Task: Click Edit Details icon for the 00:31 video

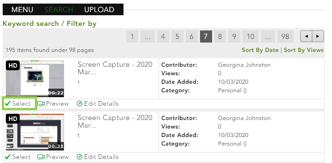Action: [x=79, y=157]
